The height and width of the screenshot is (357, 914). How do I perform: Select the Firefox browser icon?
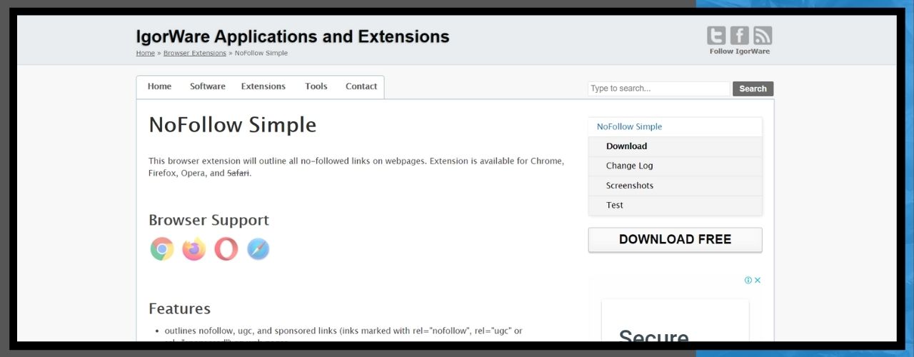click(x=194, y=249)
